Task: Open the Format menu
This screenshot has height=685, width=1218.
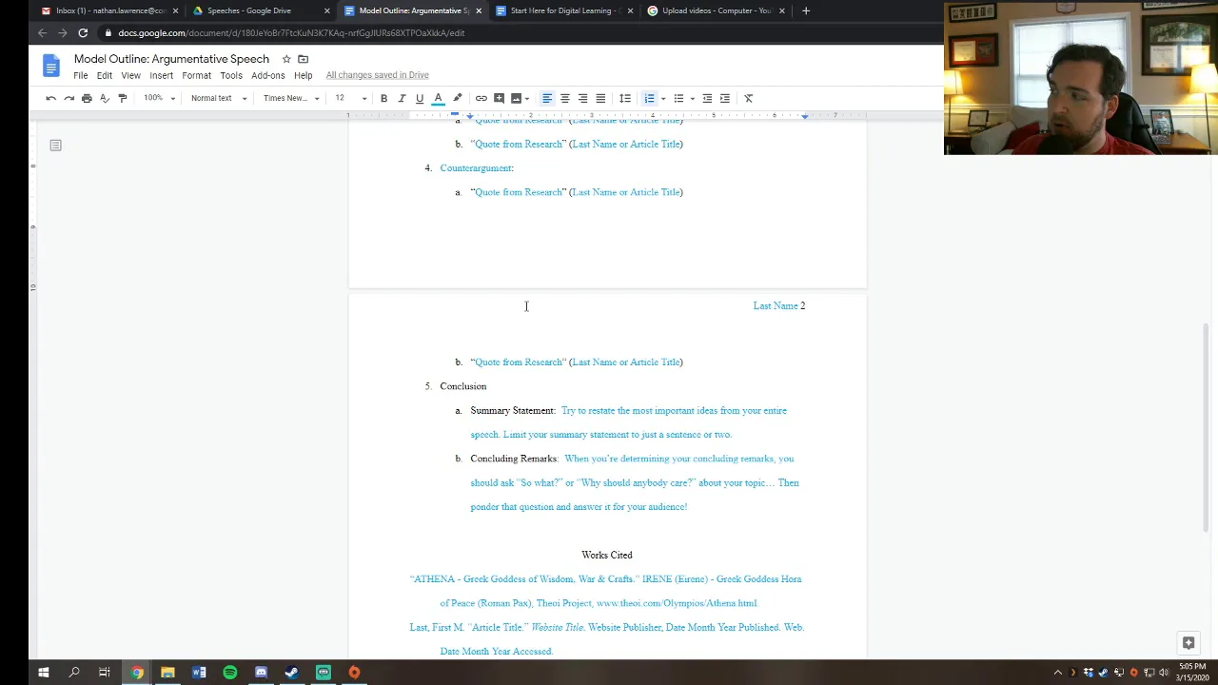Action: pos(196,75)
